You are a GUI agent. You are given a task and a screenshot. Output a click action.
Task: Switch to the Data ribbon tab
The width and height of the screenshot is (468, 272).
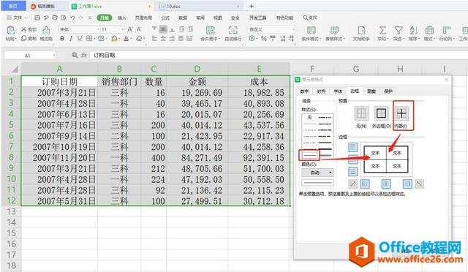183,18
